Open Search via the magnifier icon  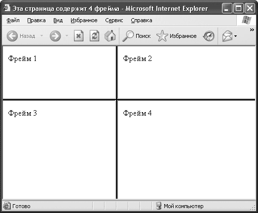pos(128,36)
